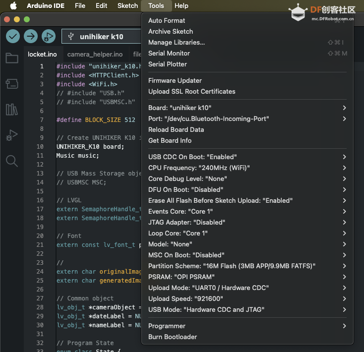Open the Debug panel in the sidebar

pos(12,135)
